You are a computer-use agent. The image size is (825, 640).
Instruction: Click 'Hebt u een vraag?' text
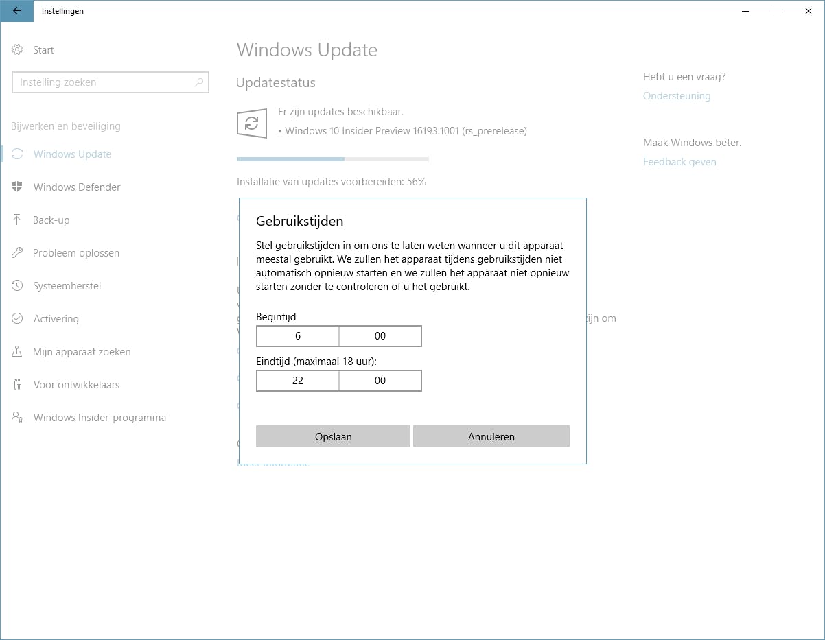pos(684,77)
